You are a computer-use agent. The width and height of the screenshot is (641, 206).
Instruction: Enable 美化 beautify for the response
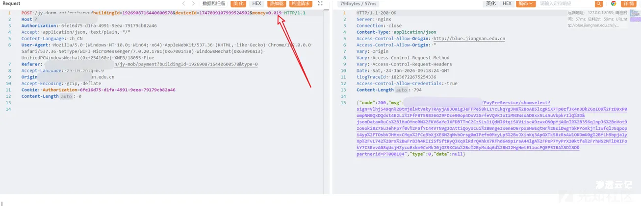pyautogui.click(x=490, y=3)
